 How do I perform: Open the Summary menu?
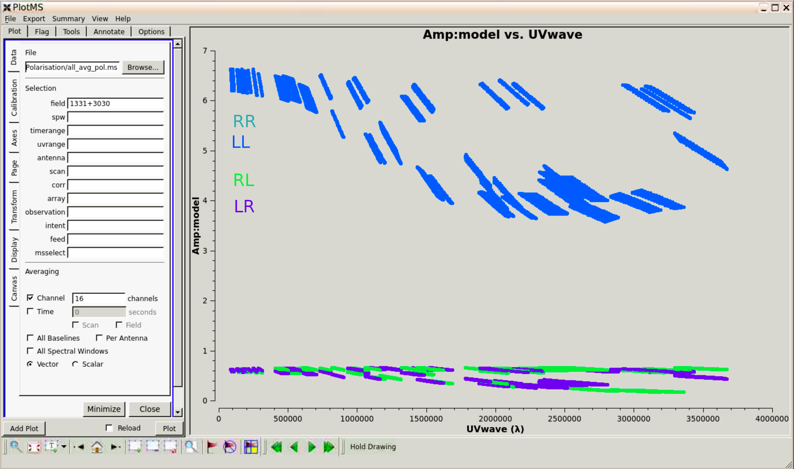pos(68,19)
